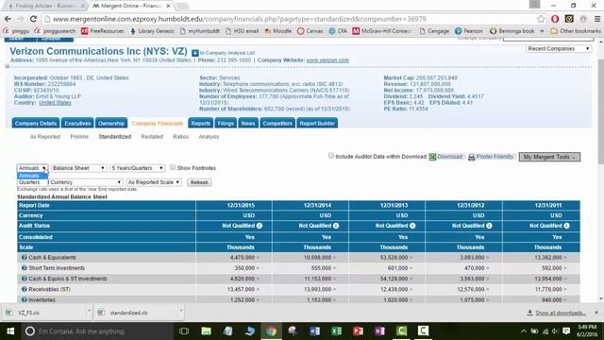Open help icon beside Inventories

[24, 299]
